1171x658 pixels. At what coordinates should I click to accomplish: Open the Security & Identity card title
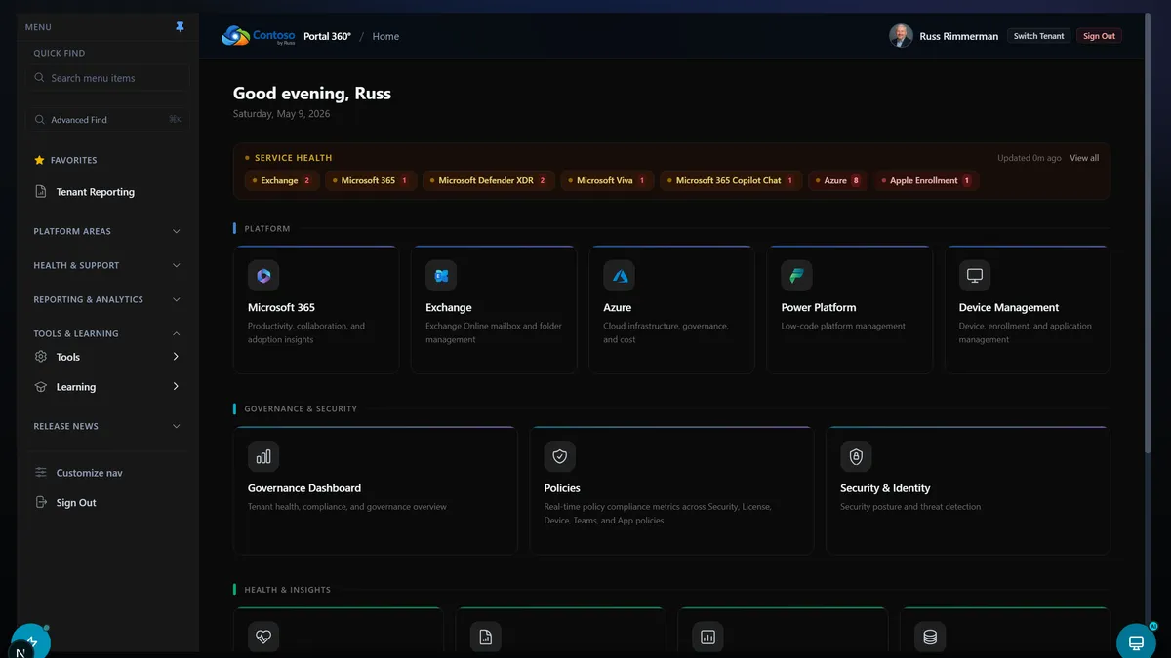(x=885, y=488)
